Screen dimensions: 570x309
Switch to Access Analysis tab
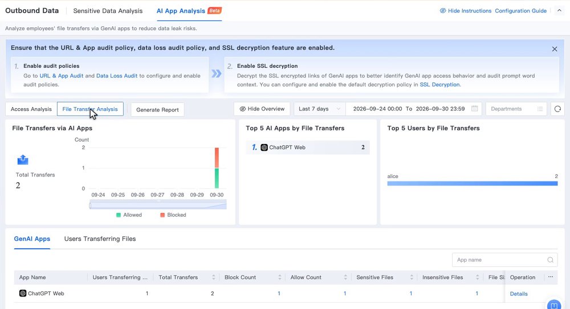(x=31, y=109)
